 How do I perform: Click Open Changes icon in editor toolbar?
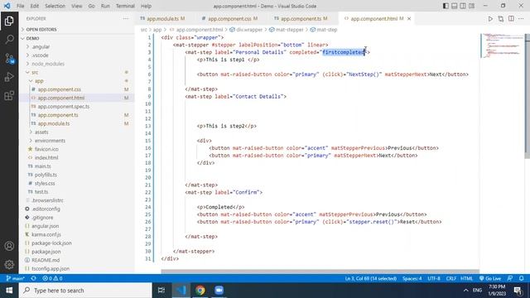500,19
